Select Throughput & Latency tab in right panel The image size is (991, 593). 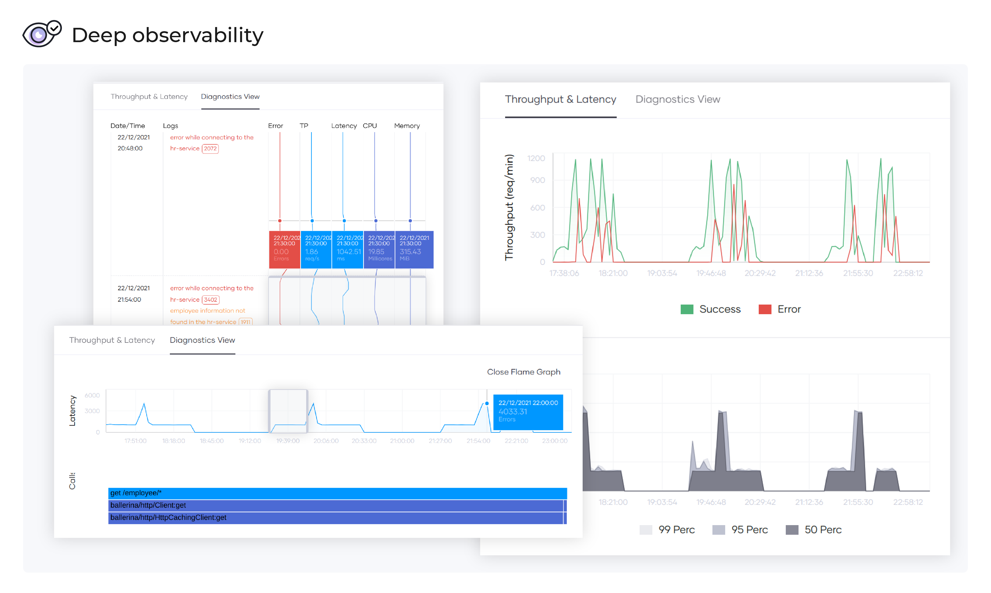560,99
